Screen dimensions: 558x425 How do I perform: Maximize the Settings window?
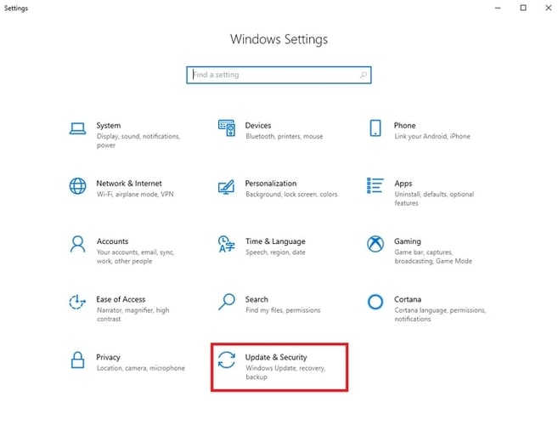tap(523, 8)
